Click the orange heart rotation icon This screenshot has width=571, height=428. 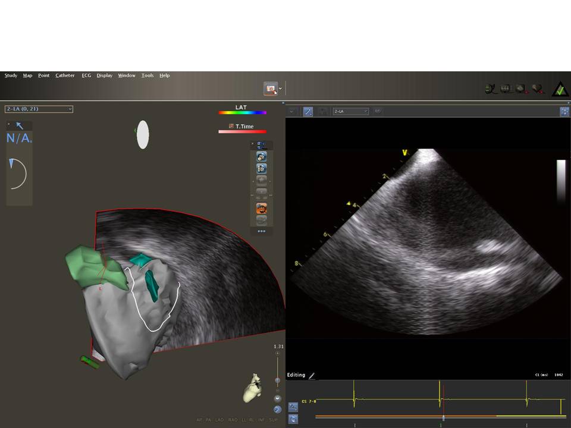coord(261,208)
